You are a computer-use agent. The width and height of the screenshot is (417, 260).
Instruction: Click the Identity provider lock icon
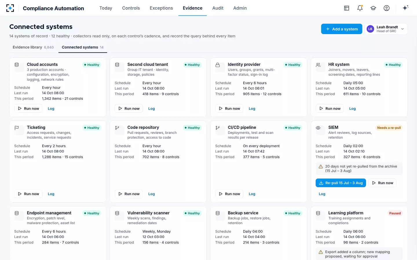pos(218,65)
